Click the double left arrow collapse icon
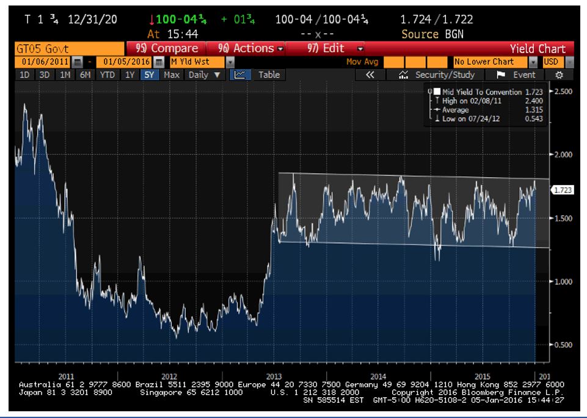587x418 pixels. (370, 75)
